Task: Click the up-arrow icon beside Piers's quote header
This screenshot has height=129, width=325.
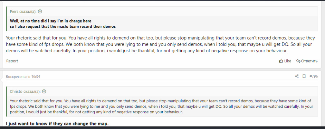Action: [x=40, y=12]
